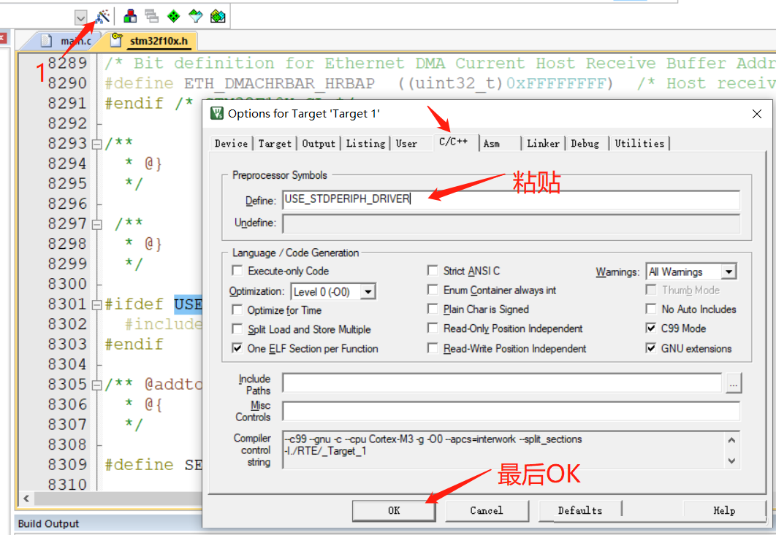The height and width of the screenshot is (535, 776).
Task: Enable Execute-only Code checkbox
Action: [x=237, y=271]
